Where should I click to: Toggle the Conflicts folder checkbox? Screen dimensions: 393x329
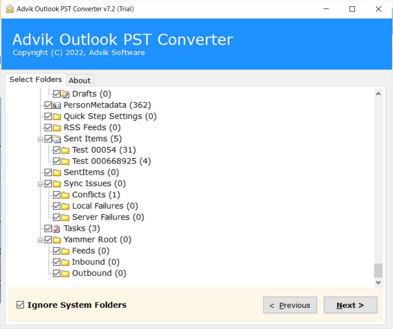point(56,195)
